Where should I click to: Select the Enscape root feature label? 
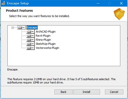pos(32,27)
